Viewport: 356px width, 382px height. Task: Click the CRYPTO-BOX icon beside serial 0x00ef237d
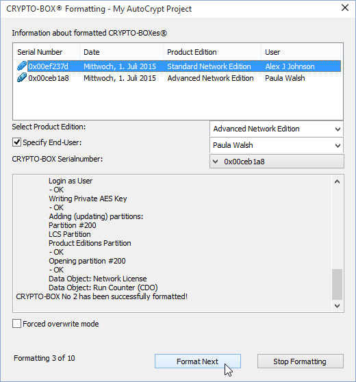(x=21, y=66)
